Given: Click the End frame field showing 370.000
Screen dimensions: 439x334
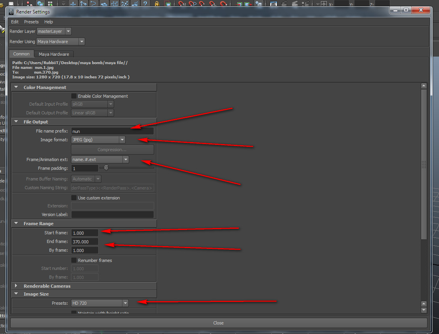Looking at the screenshot, I should pos(84,241).
